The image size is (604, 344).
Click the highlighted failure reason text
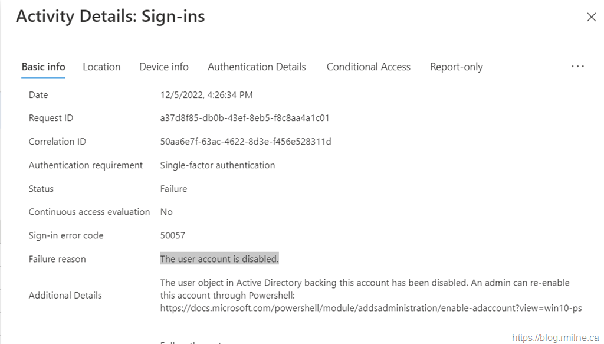219,259
